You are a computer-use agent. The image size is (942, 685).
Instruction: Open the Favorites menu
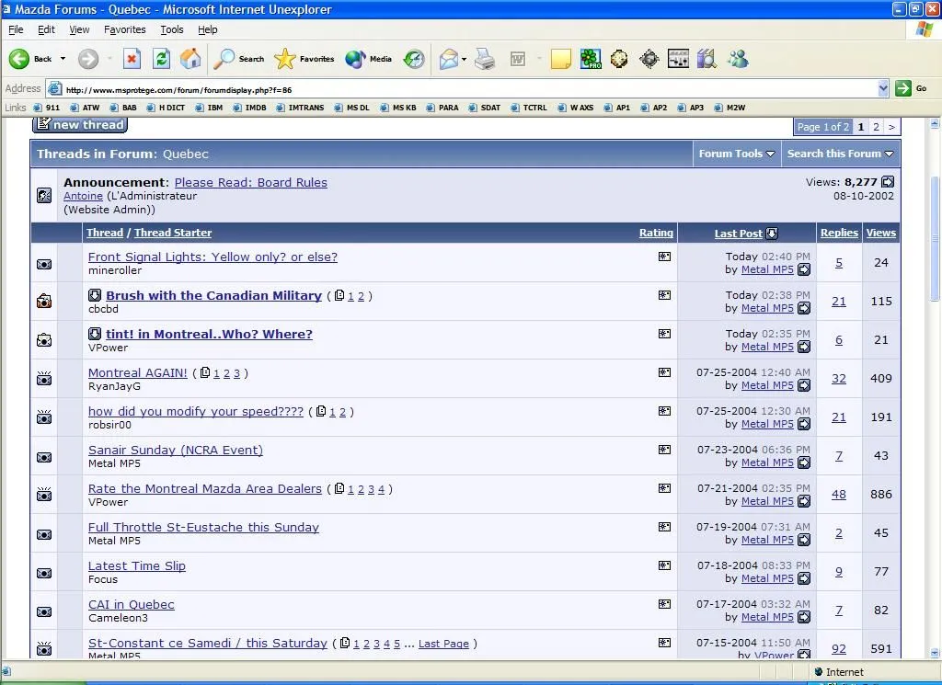(x=124, y=29)
